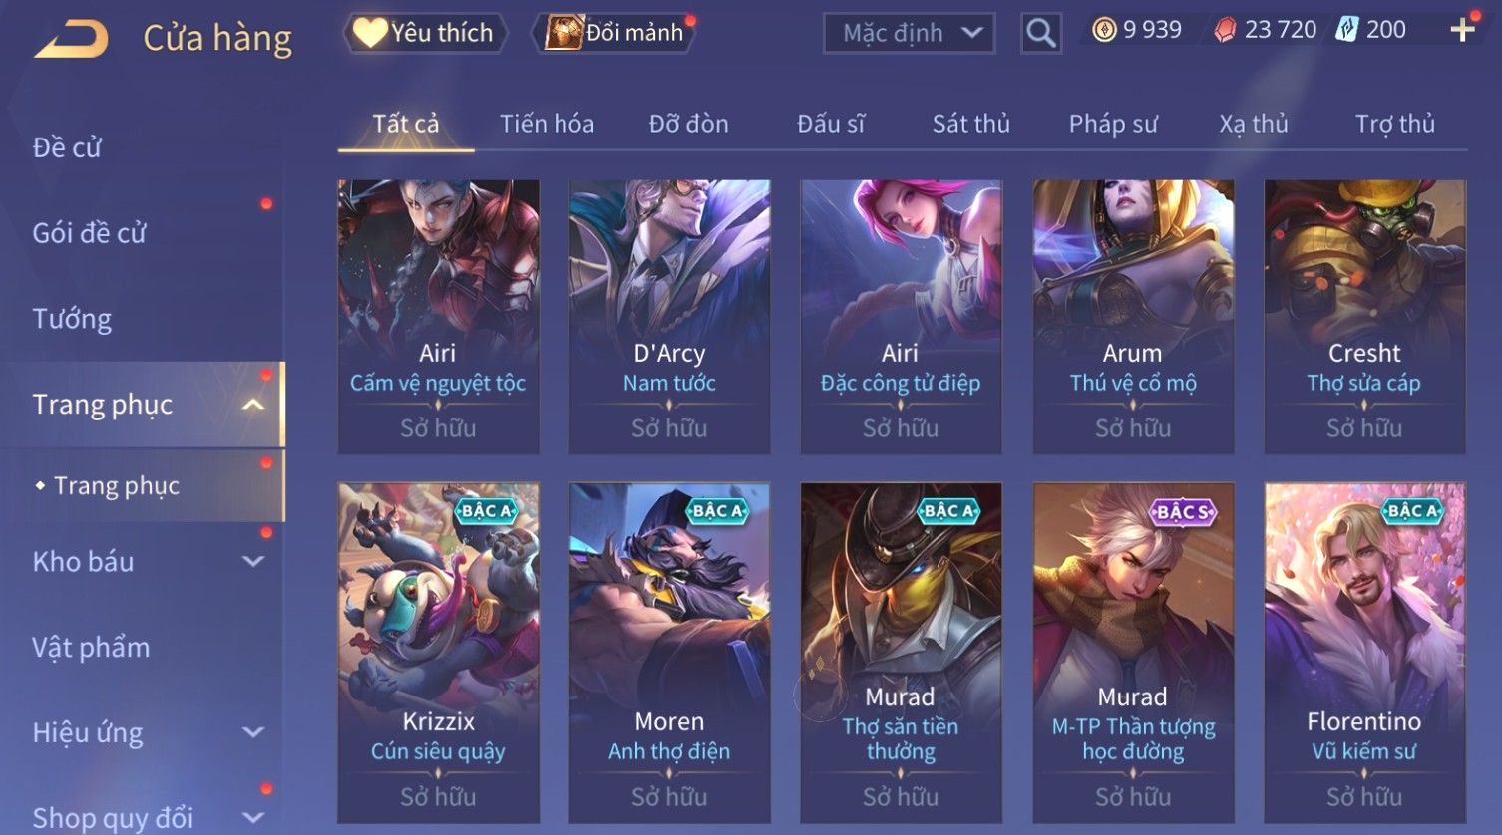Tap the plus icon to add currency
The image size is (1502, 835).
click(1462, 30)
